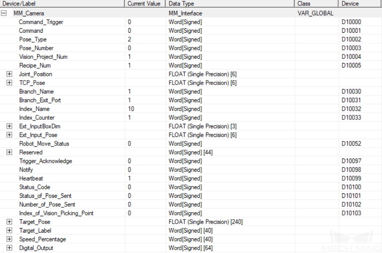Image resolution: width=382 pixels, height=253 pixels.
Task: Click the VAR_GLOBAL class cell
Action: coord(315,13)
